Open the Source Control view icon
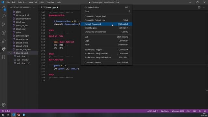The width and height of the screenshot is (208, 117). click(x=4, y=24)
